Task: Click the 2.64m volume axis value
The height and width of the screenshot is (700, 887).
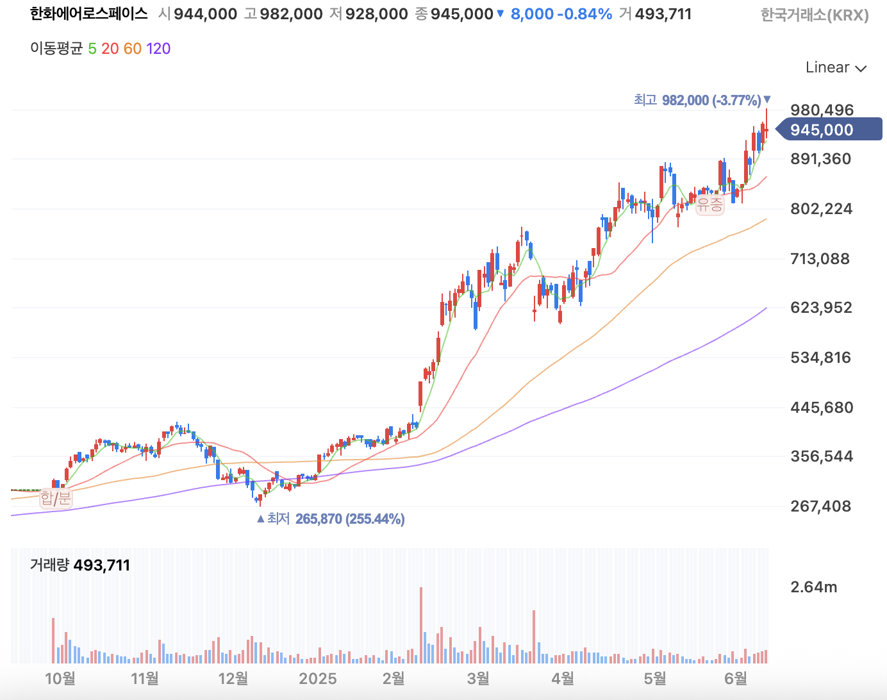Action: [x=814, y=587]
